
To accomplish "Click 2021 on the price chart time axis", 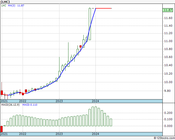I will [x=4, y=101].
